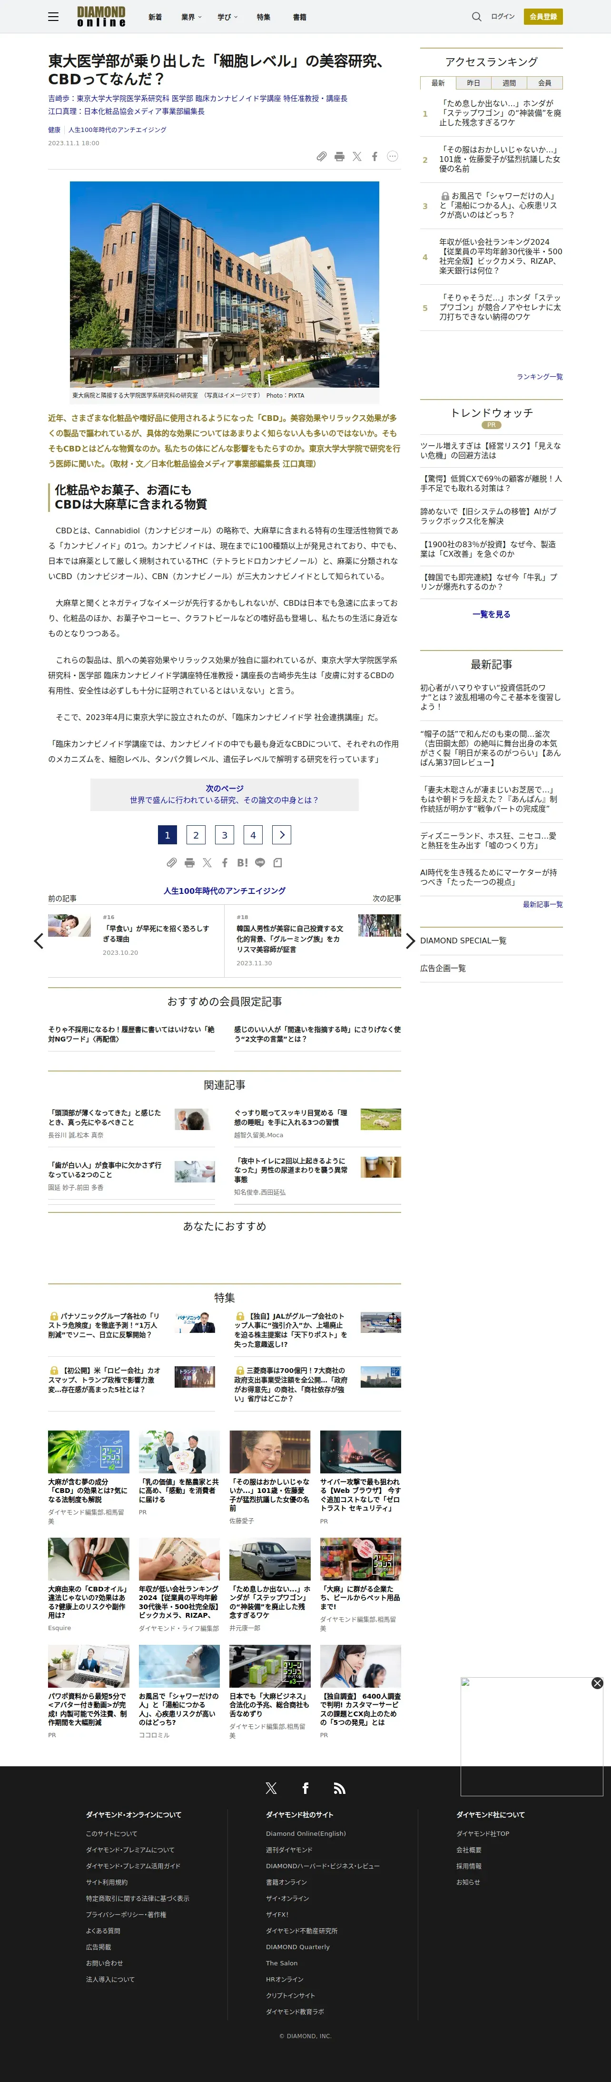Open the 書籍 navigation item
The height and width of the screenshot is (2082, 611).
[299, 17]
